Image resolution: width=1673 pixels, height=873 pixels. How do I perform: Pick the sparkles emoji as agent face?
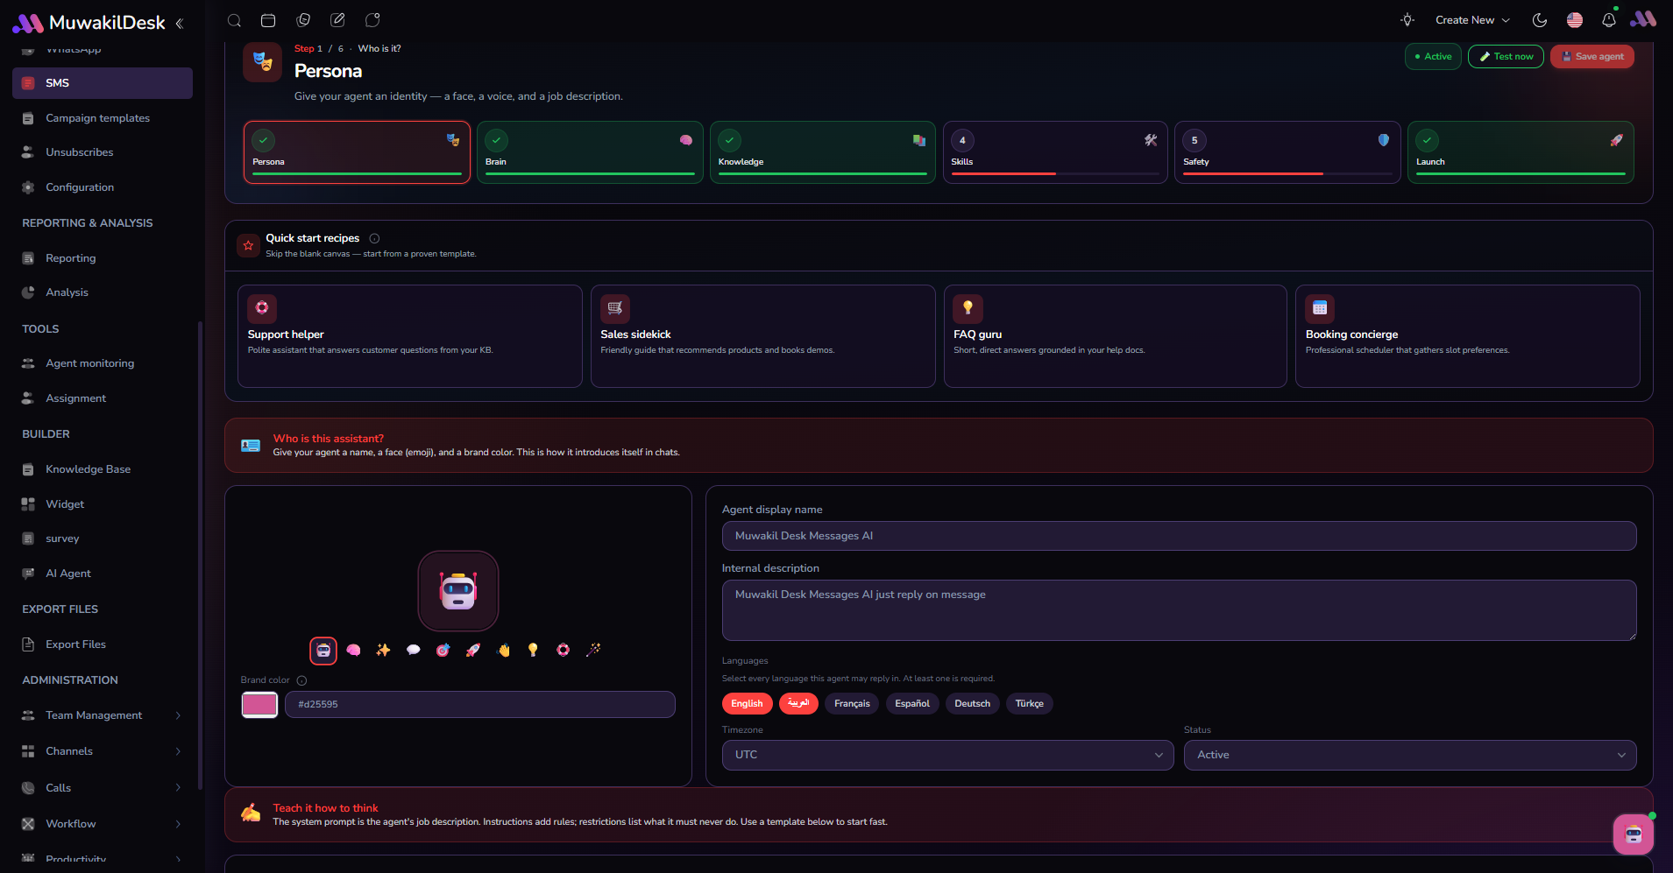point(383,650)
